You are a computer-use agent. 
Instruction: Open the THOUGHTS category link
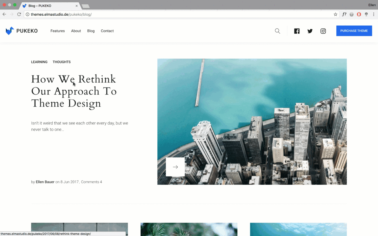[62, 62]
